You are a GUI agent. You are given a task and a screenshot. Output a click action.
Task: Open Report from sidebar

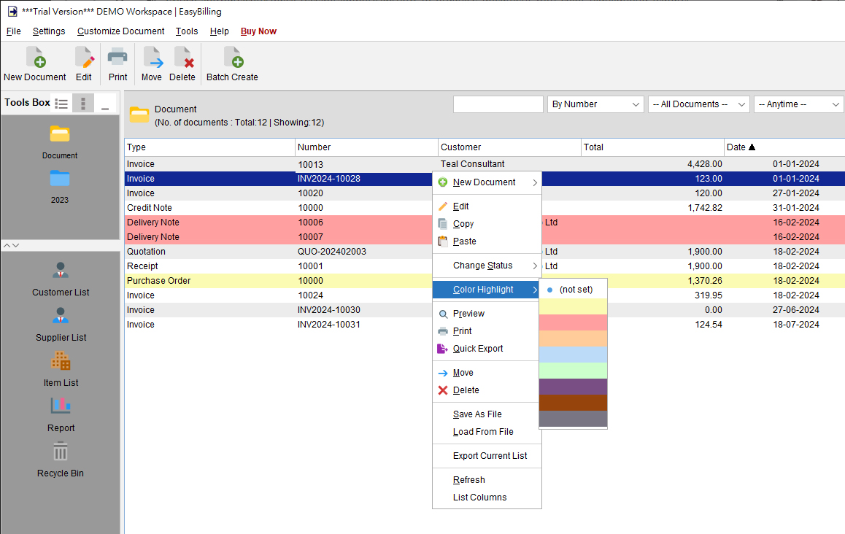(61, 415)
